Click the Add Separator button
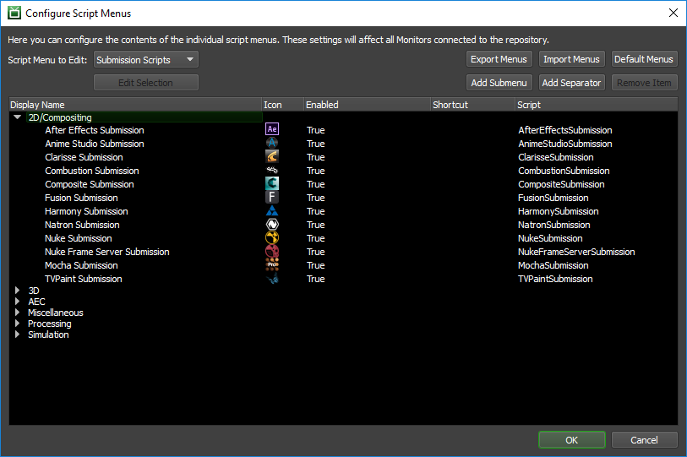 572,83
